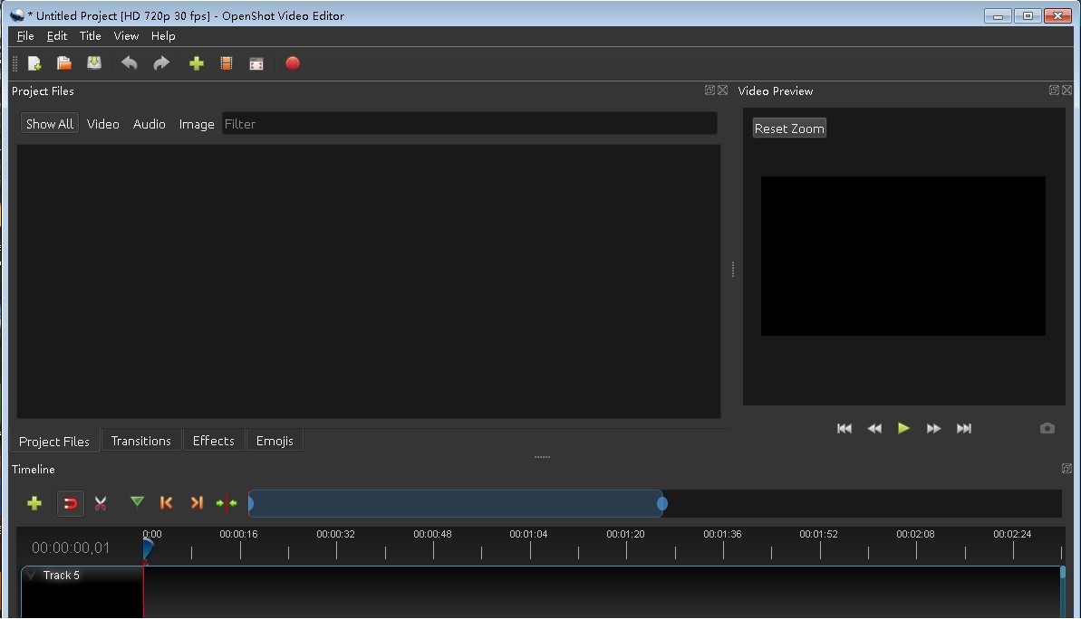Play the video preview

(x=903, y=428)
